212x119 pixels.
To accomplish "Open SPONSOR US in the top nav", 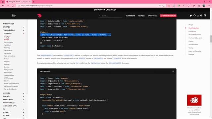I will pyautogui.click(x=152, y=16).
